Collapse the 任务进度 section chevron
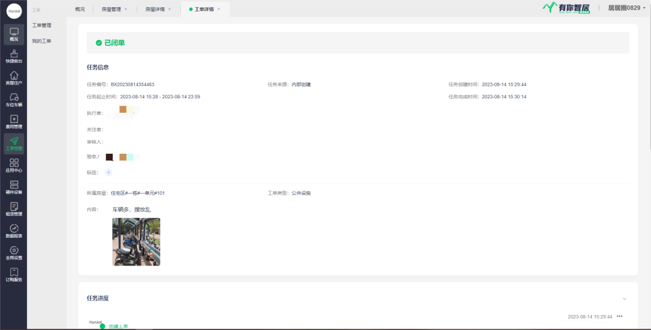The width and height of the screenshot is (651, 330). click(x=624, y=299)
